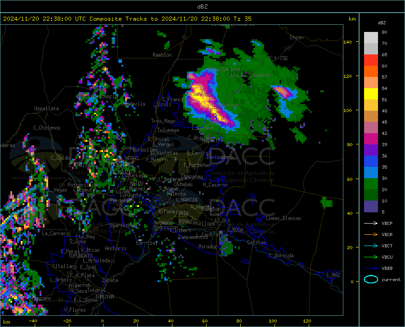The image size is (405, 327).
Task: Click the 'VBBB' legend label
Action: pos(387,269)
